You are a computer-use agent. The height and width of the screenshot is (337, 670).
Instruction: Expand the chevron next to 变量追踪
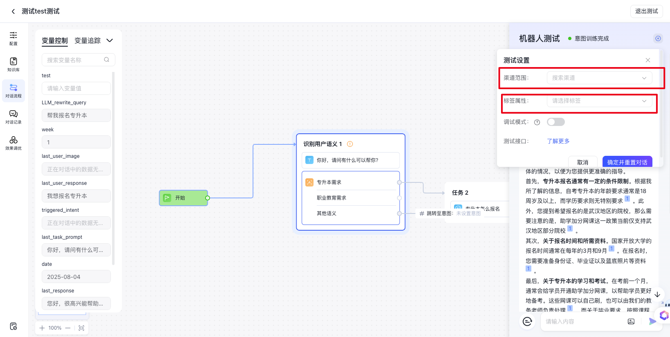(110, 40)
